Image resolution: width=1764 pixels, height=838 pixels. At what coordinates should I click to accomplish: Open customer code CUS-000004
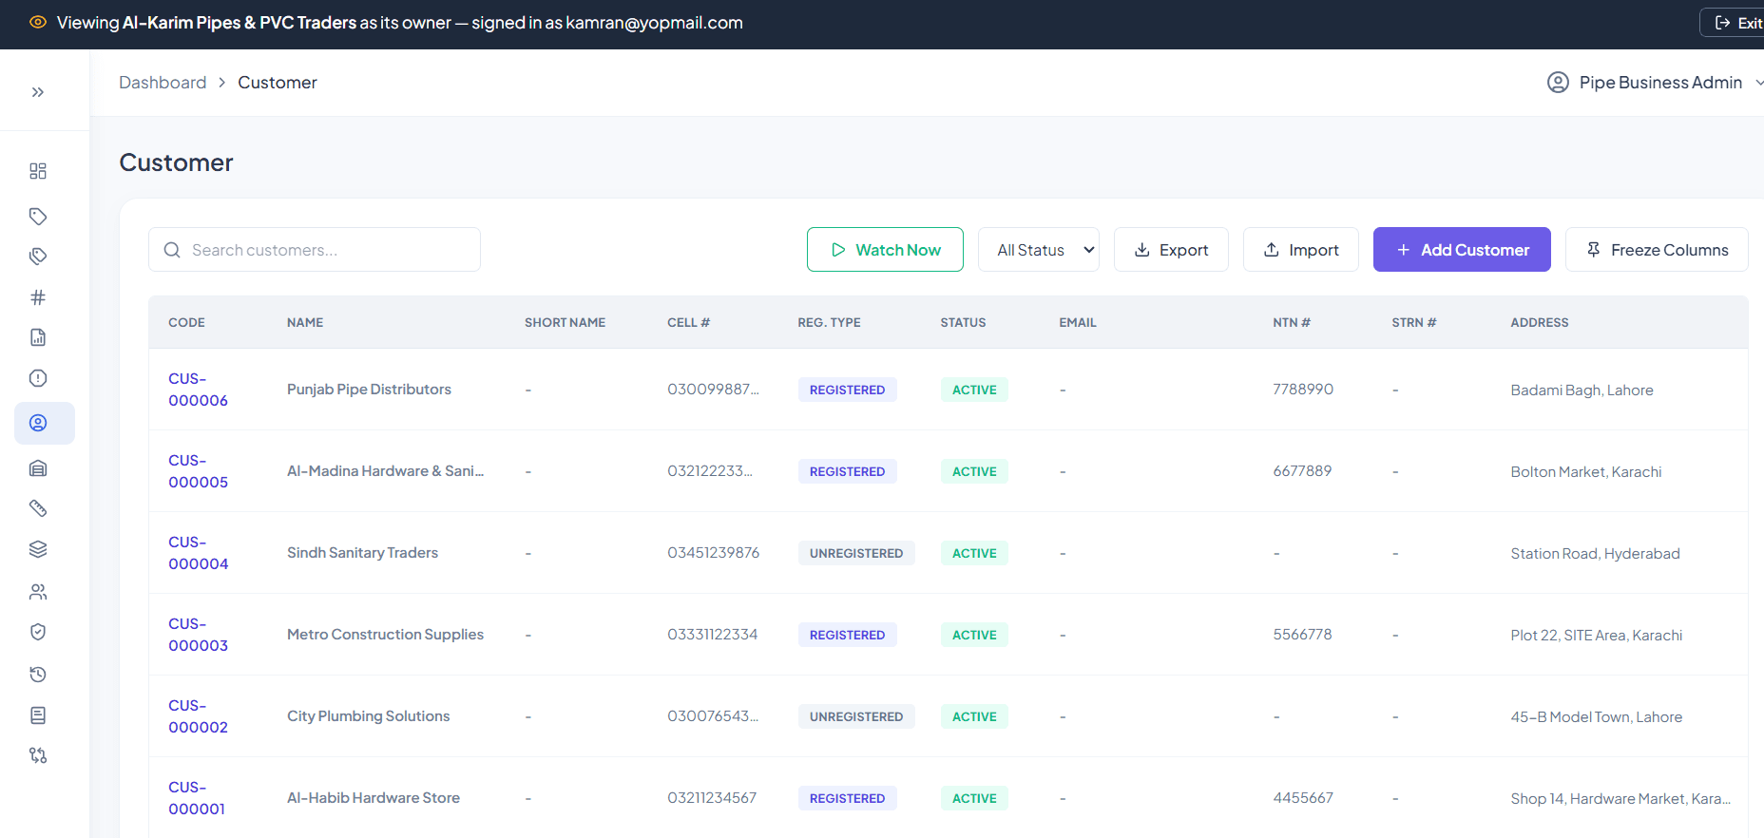tap(198, 553)
